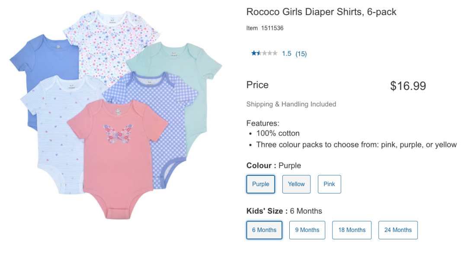This screenshot has height=254, width=467.
Task: Open the 1.5 average rating link
Action: (287, 54)
